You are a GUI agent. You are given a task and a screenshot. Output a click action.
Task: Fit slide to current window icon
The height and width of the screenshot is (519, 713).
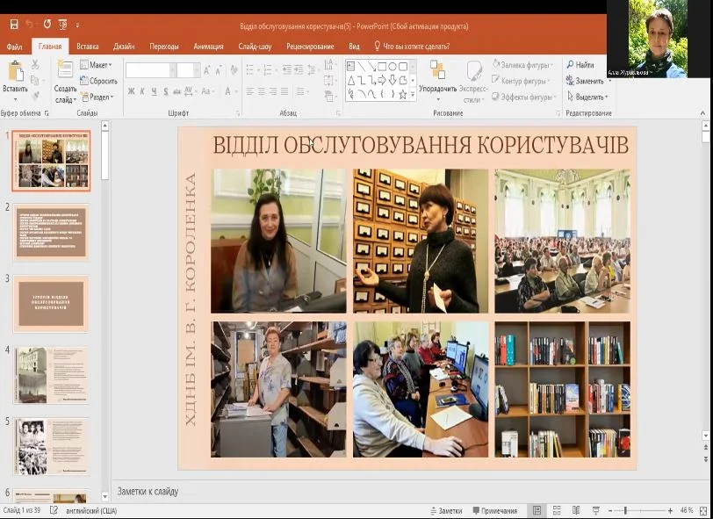click(x=704, y=510)
